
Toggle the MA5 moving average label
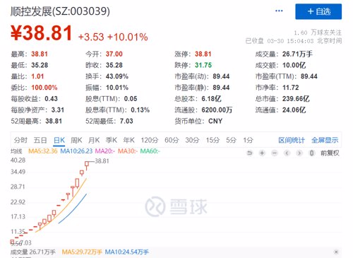coord(43,151)
